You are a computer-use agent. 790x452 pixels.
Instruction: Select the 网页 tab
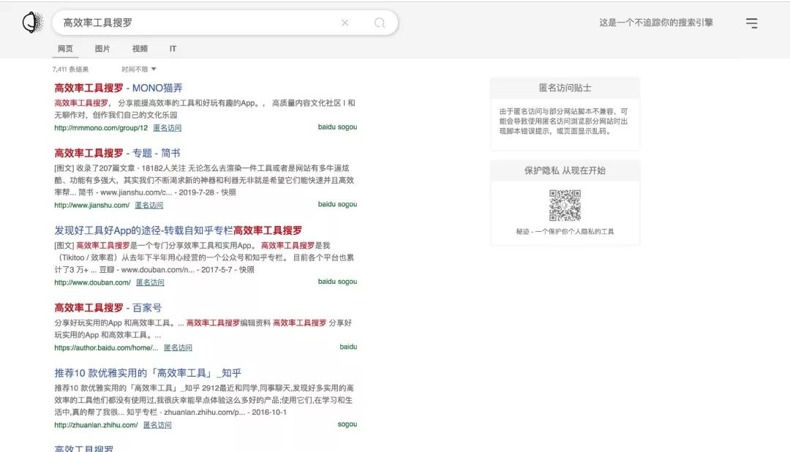65,49
